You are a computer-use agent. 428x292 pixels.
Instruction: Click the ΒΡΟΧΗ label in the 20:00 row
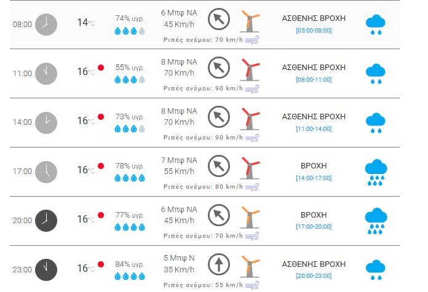point(314,215)
